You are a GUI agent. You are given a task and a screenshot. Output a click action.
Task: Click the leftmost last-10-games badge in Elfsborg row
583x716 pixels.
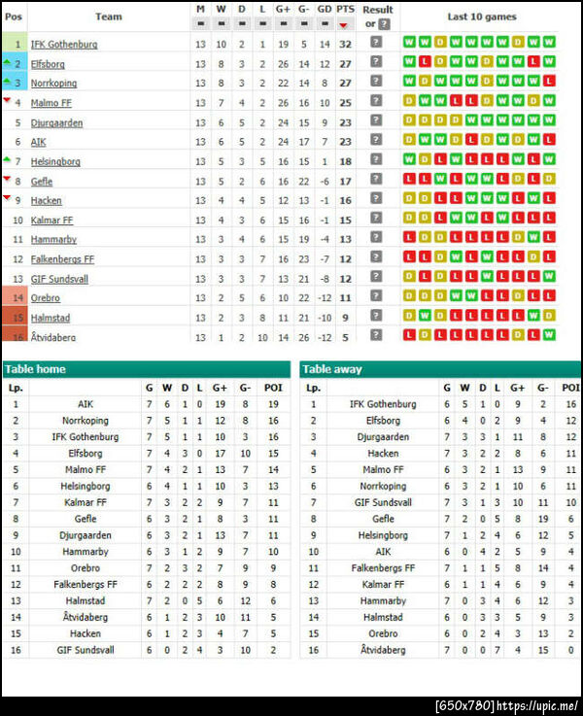pos(409,63)
